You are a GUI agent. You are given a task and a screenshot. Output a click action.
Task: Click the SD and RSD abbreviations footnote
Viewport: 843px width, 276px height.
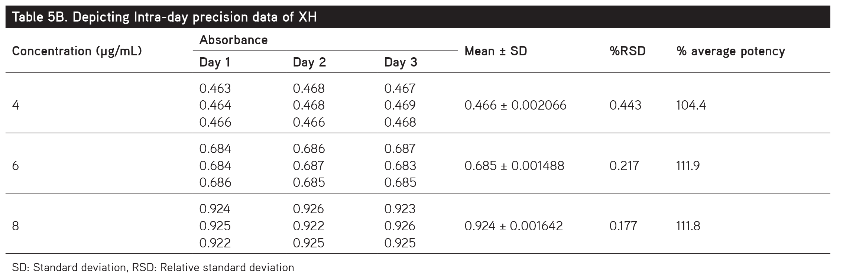(153, 267)
